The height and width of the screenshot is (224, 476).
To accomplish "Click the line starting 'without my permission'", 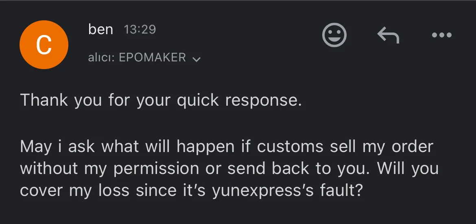I will pos(229,168).
